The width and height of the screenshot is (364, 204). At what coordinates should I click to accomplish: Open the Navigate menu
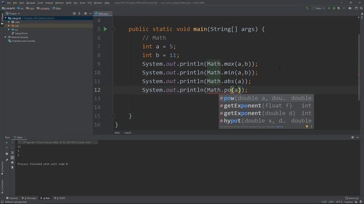tap(31, 3)
